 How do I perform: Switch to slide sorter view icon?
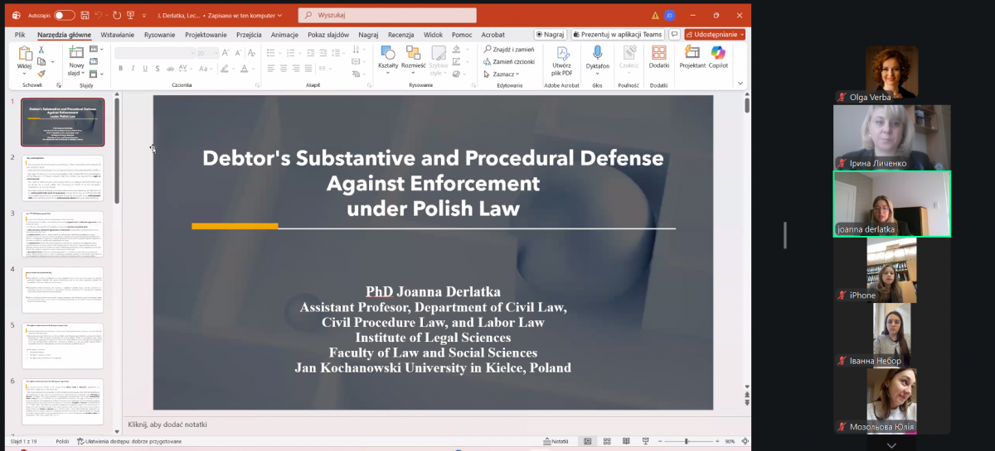point(607,441)
